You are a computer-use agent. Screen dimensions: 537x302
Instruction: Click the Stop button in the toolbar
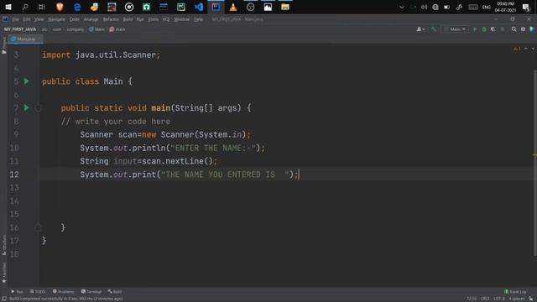503,29
